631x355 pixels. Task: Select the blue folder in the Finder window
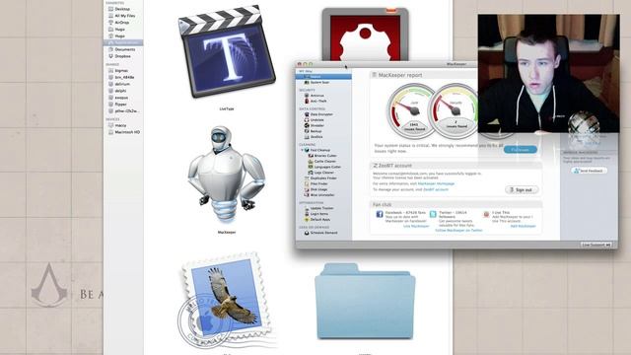[x=365, y=301]
